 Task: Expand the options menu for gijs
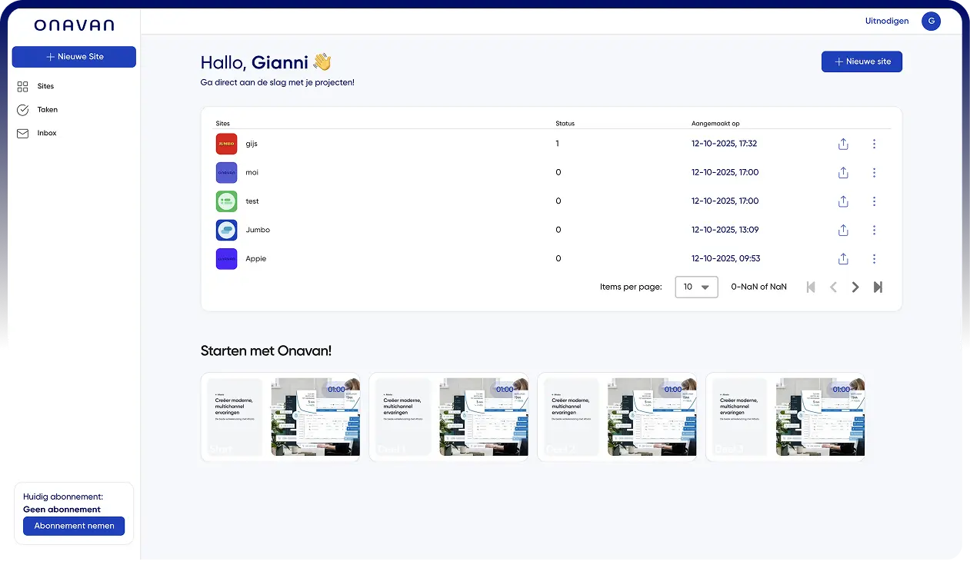click(x=874, y=144)
